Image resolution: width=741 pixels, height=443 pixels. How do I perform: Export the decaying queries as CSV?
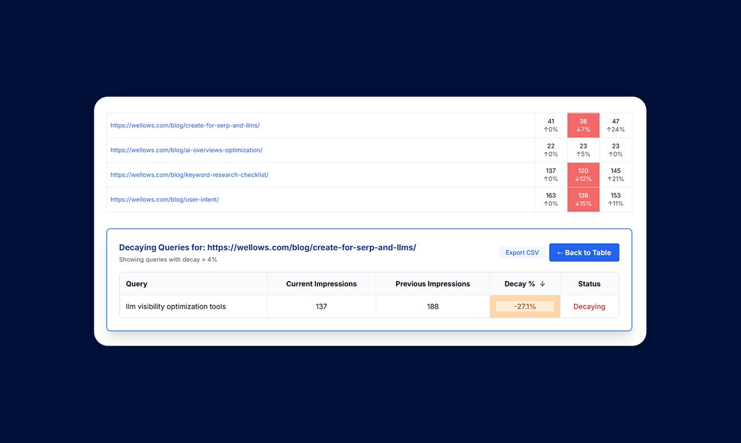point(522,252)
